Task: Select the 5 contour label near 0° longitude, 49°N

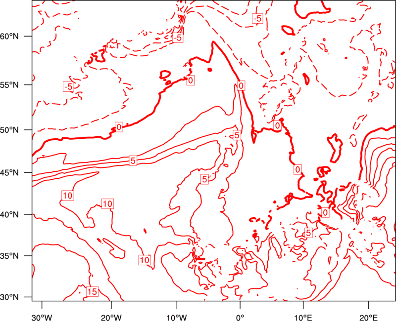Action: click(237, 135)
